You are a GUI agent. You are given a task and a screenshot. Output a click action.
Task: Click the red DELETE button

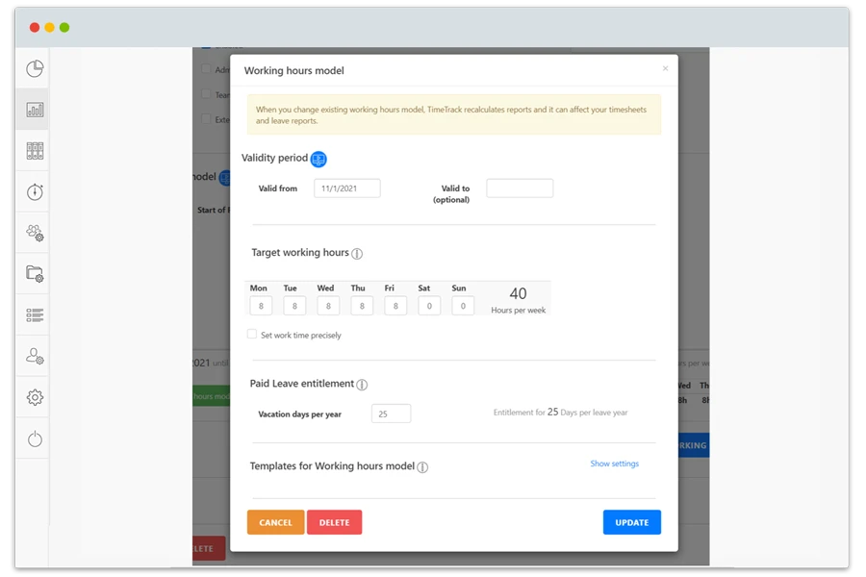(334, 522)
